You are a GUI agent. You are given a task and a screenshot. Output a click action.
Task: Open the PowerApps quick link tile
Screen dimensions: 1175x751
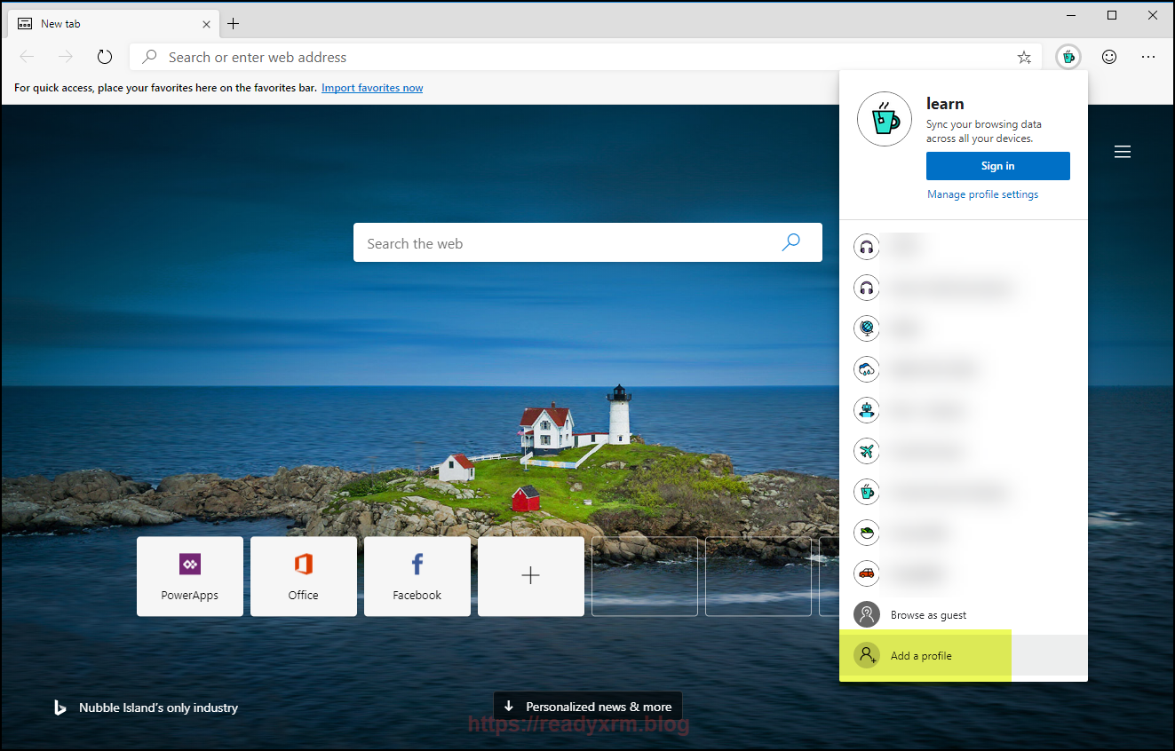pyautogui.click(x=190, y=576)
